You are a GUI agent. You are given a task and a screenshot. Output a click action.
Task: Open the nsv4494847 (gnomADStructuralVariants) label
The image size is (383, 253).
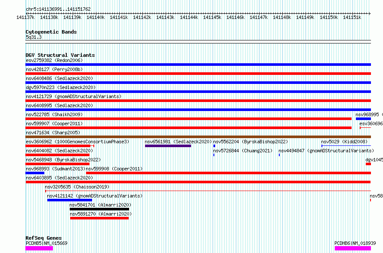tap(326, 151)
